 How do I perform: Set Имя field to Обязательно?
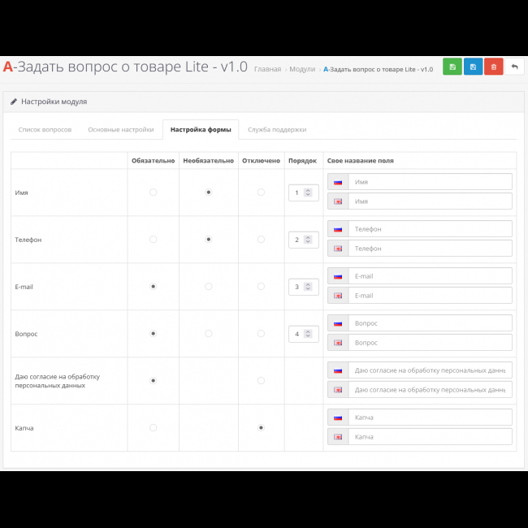click(153, 193)
